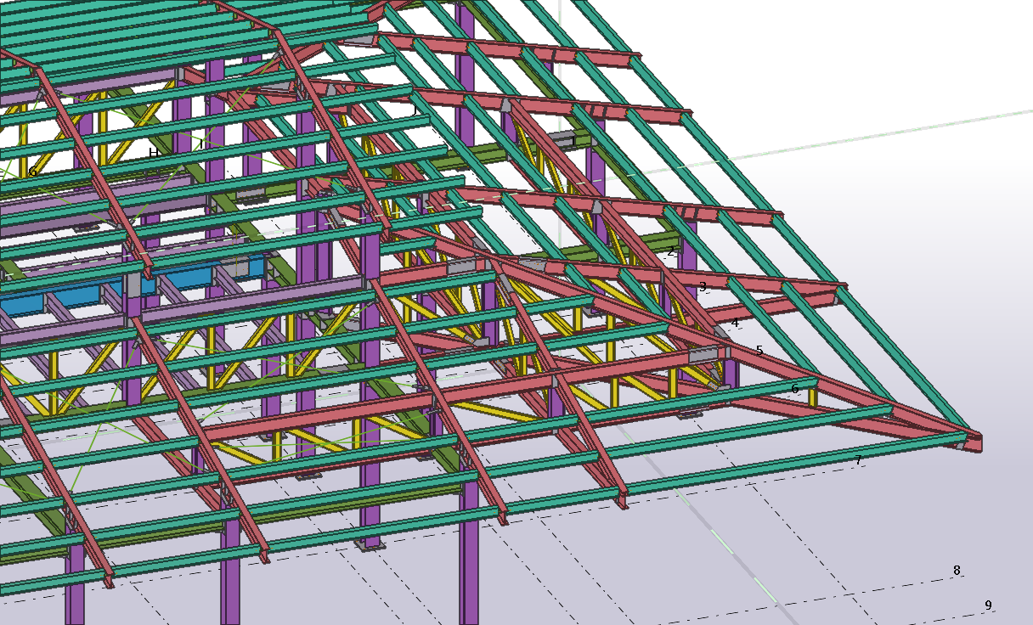Select the gray base plate under the center column
Viewport: 1033px width, 625px height.
[371, 546]
